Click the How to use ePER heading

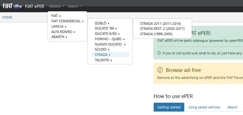tap(173, 96)
